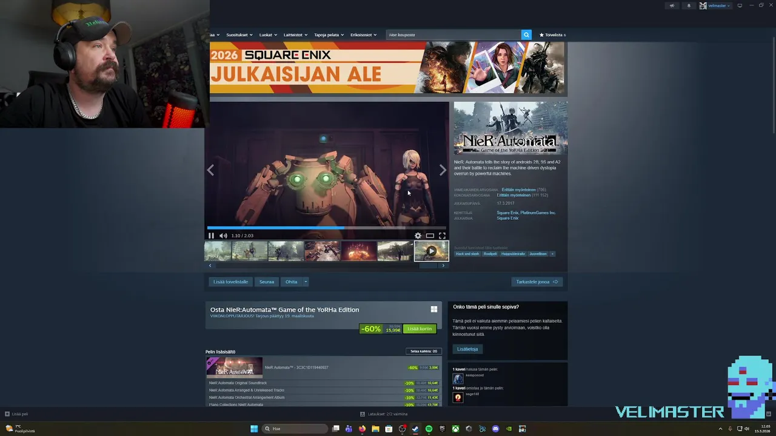Open the velimaster account dropdown
Image resolution: width=776 pixels, height=436 pixels.
715,5
